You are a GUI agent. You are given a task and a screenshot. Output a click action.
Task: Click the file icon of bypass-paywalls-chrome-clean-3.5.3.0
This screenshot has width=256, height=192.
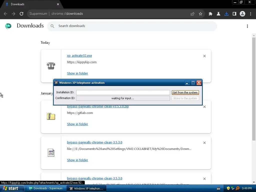point(51,153)
